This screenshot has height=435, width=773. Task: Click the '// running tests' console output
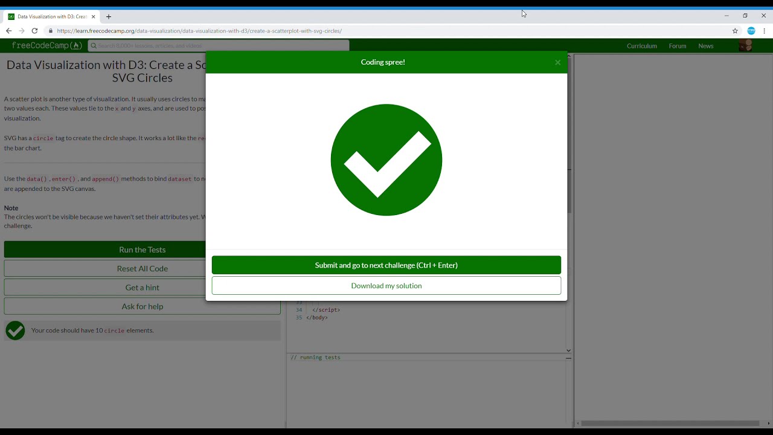[315, 358]
